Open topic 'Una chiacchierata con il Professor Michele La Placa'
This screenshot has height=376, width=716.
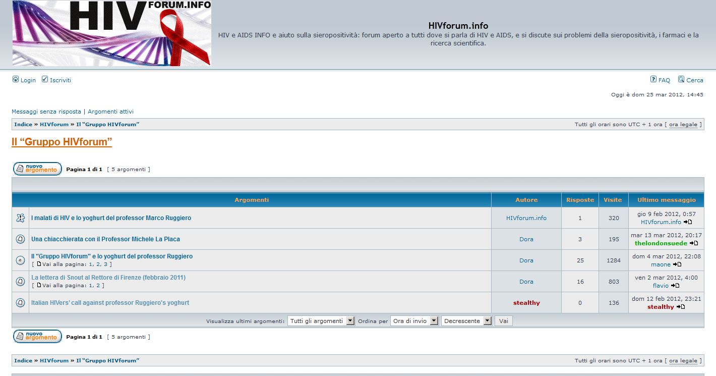[x=105, y=239]
